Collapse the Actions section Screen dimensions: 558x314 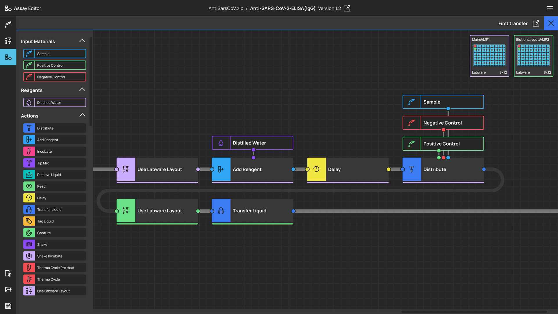82,115
